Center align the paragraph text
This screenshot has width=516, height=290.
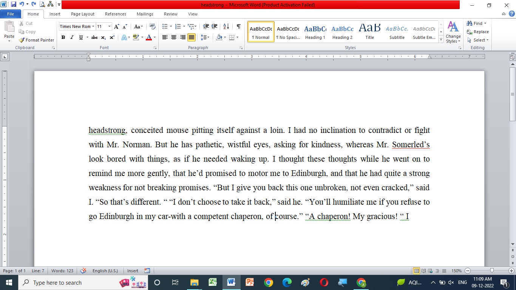pyautogui.click(x=174, y=37)
